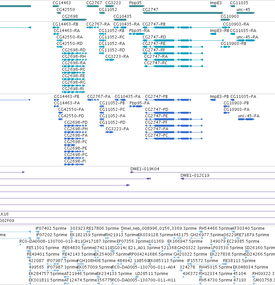This screenshot has width=275, height=285.
Task: Select the ImpE3 gene label
Action: 216,3
